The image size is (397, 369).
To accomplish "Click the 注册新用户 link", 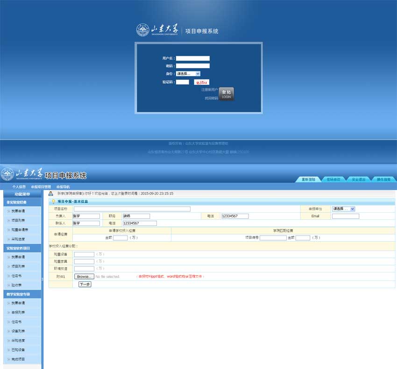I will (x=209, y=90).
